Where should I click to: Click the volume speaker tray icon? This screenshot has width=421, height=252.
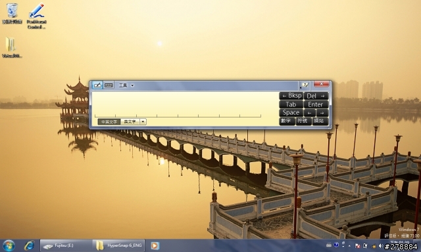pos(381,245)
